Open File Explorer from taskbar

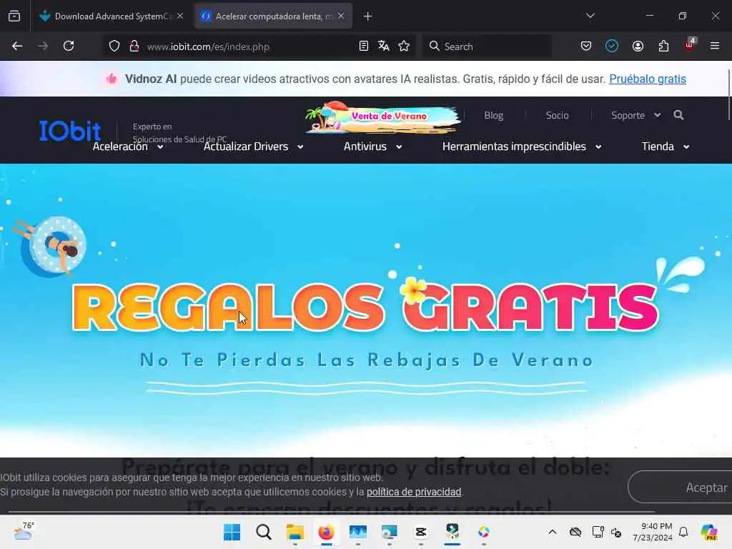[x=295, y=532]
